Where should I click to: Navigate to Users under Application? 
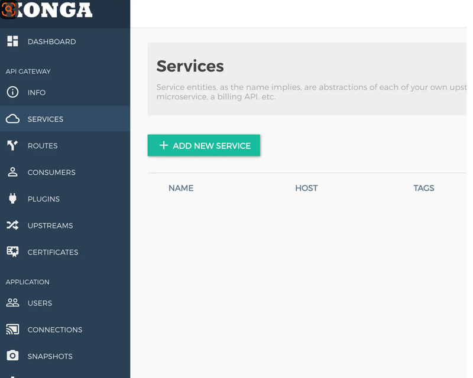(x=65, y=303)
